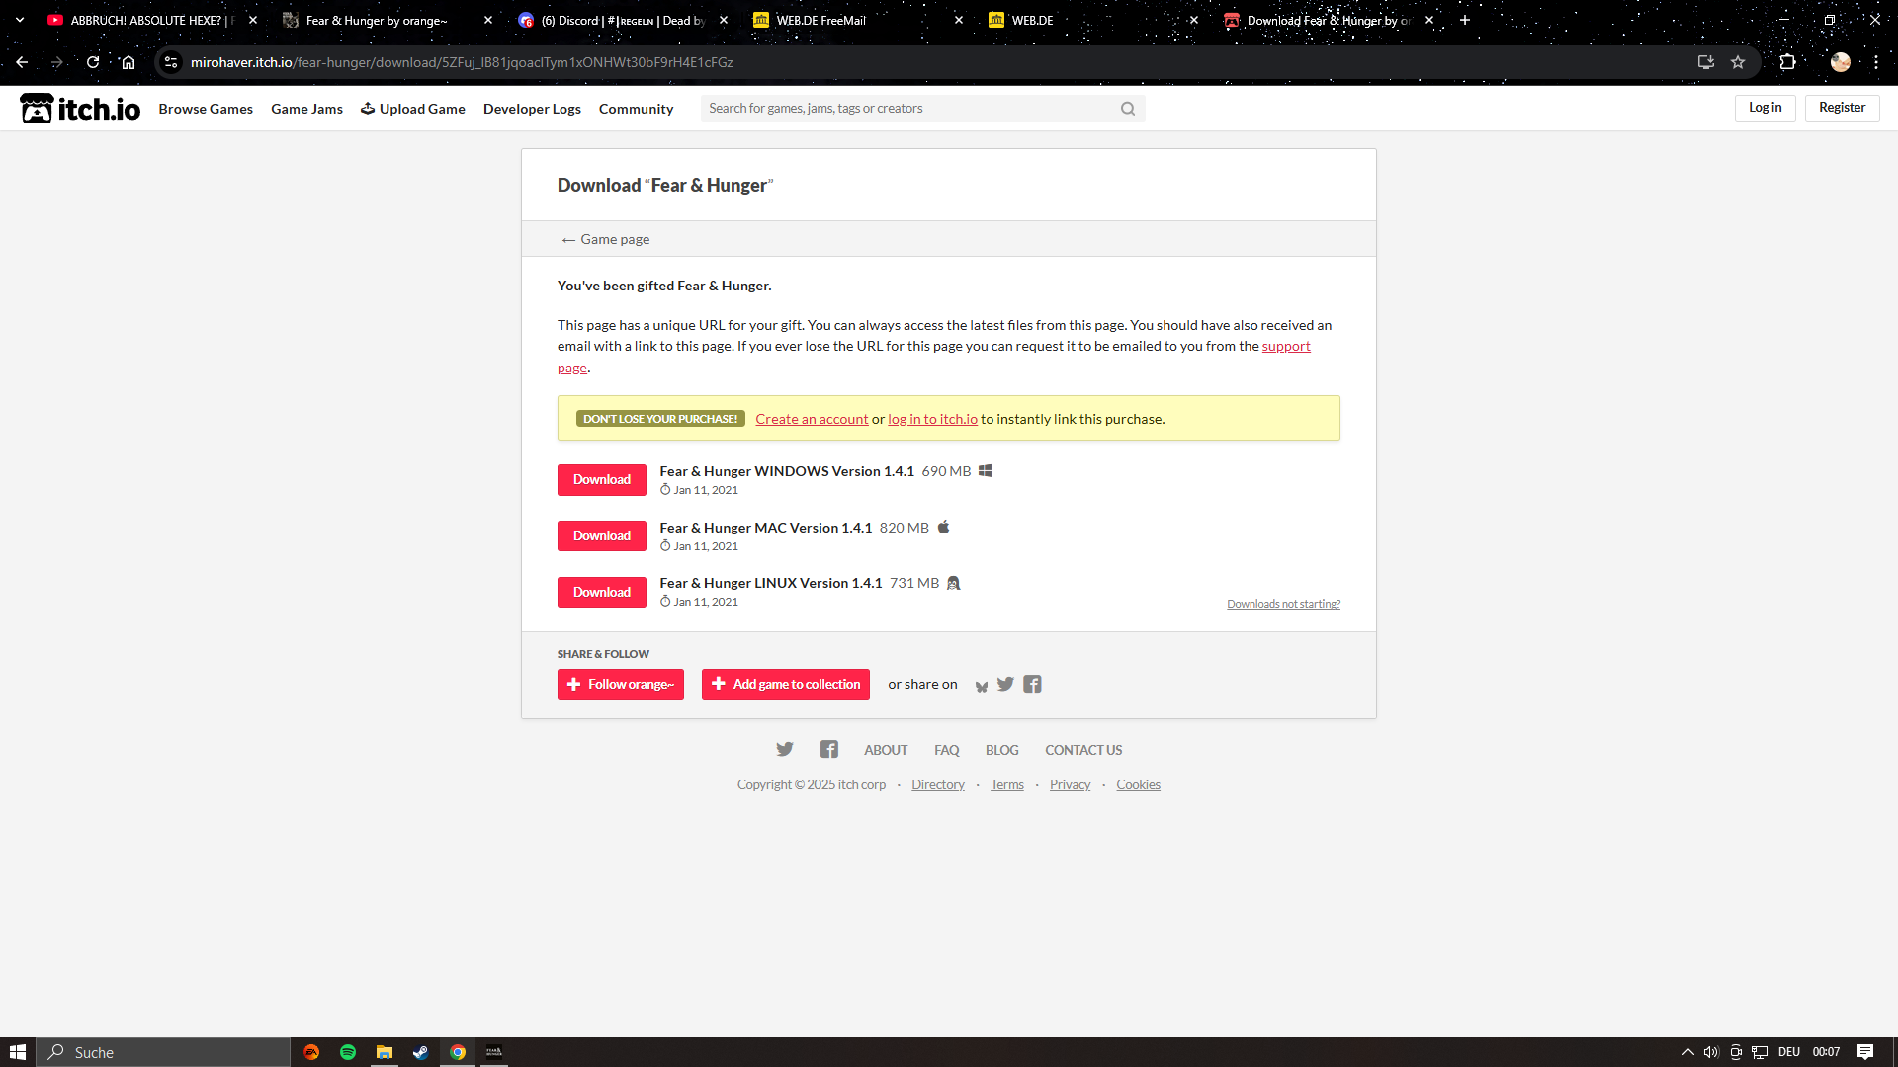Open the CONTACT US footer link

1083,750
